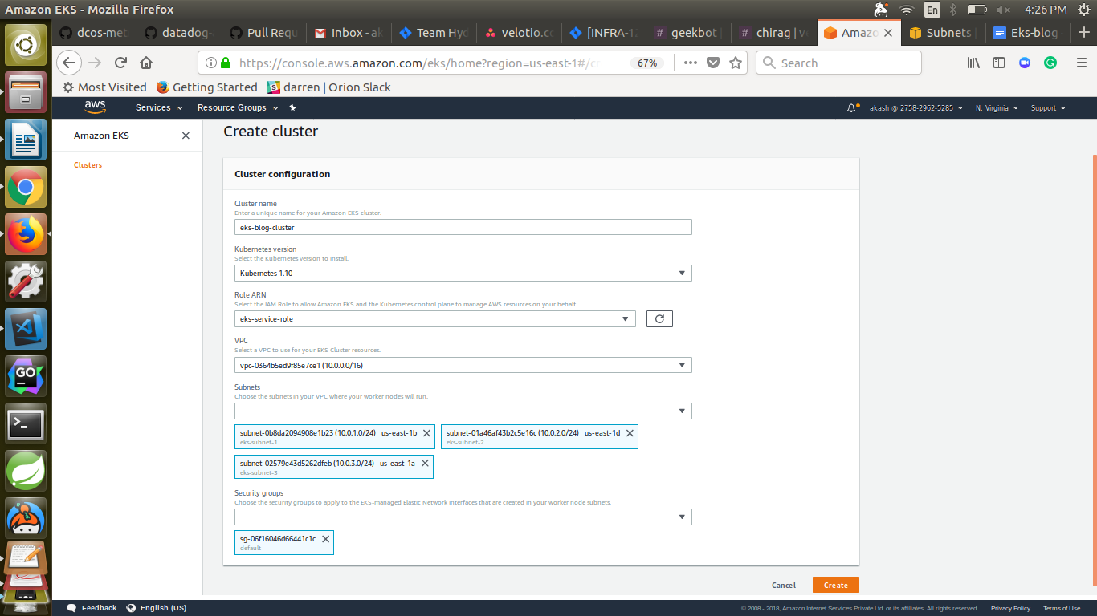Refresh the Role ARN list
1097x616 pixels.
tap(659, 319)
